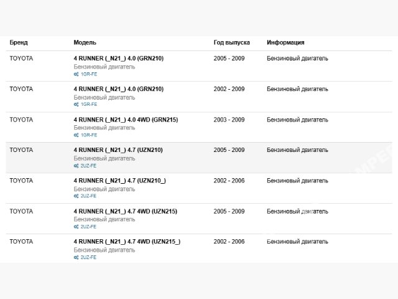Screen dimensions: 398x299
Task: Click the engine icon beside 2UZ-FE under UZN210_ model
Action: pyautogui.click(x=76, y=196)
